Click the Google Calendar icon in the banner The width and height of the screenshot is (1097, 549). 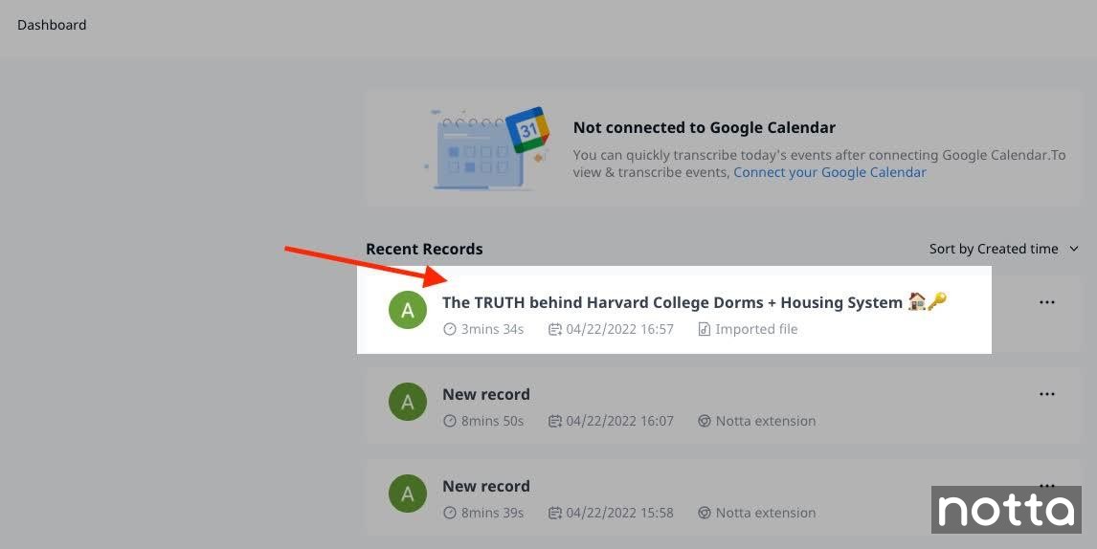528,130
